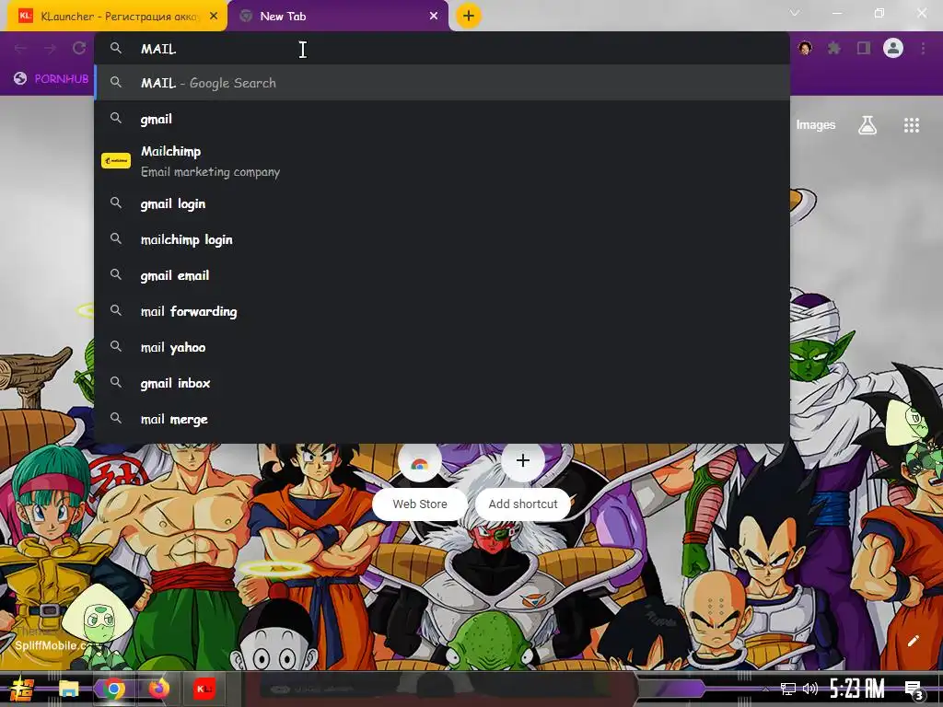
Task: Open the Web Store shortcut
Action: (x=420, y=481)
